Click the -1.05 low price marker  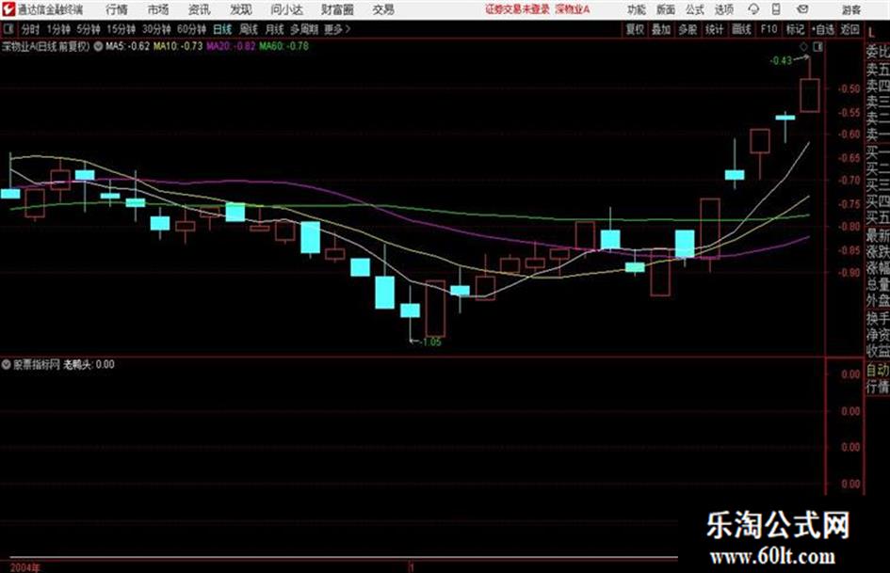pyautogui.click(x=429, y=342)
